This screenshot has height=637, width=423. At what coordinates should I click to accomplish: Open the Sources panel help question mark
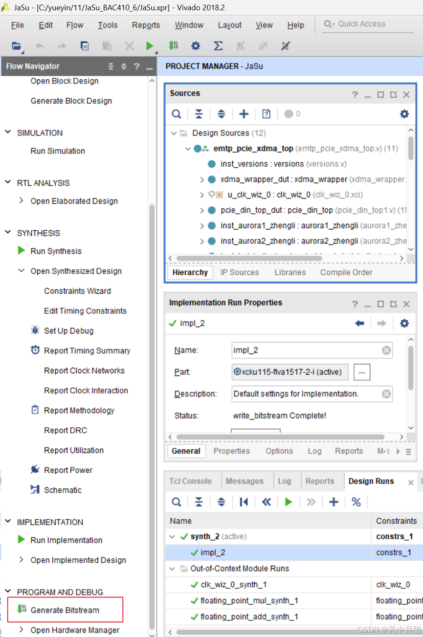pyautogui.click(x=355, y=94)
